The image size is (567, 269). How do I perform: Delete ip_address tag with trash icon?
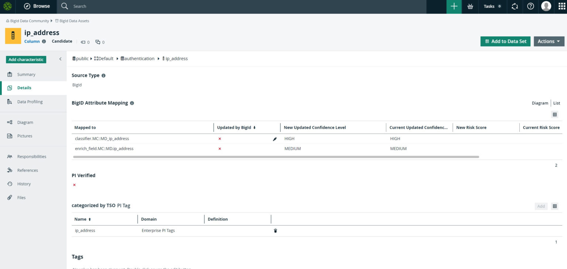point(275,231)
